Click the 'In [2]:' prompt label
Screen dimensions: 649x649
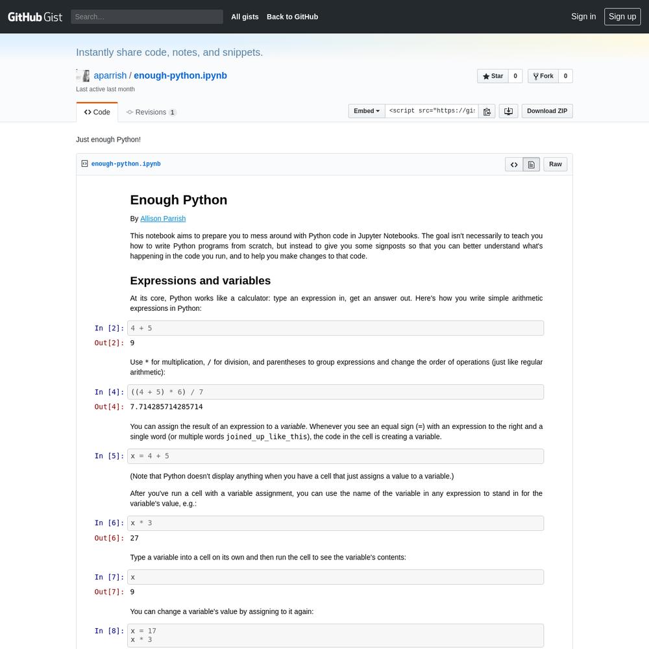109,328
